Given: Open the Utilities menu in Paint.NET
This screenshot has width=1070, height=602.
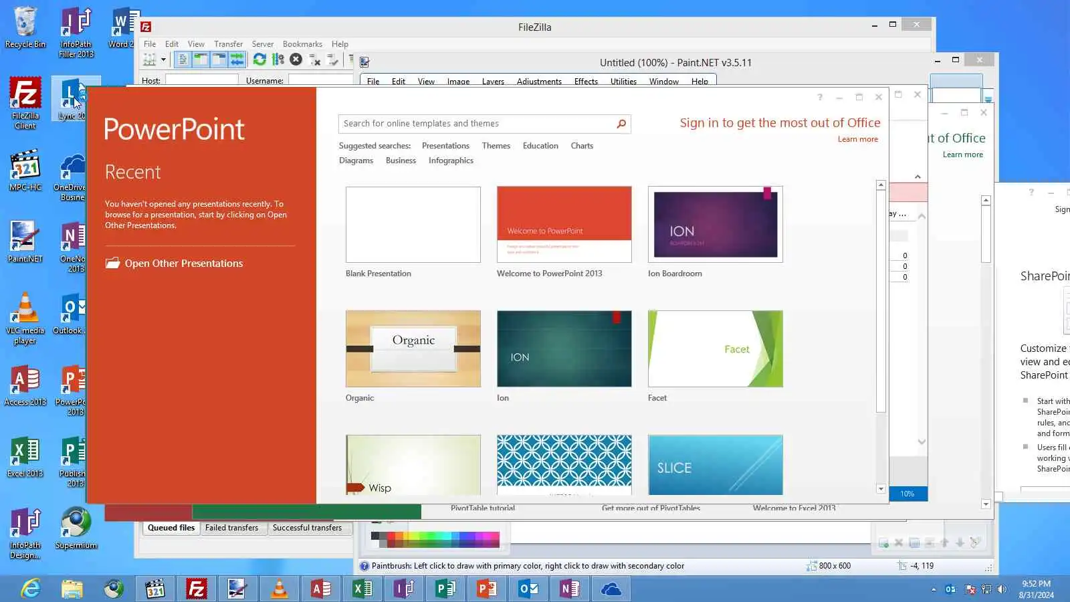Looking at the screenshot, I should click(623, 82).
